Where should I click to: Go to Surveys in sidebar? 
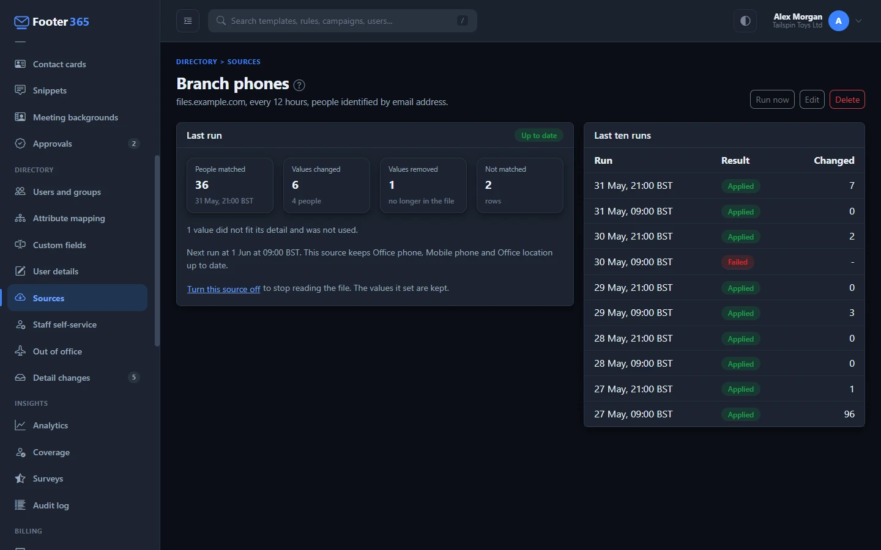point(77,479)
